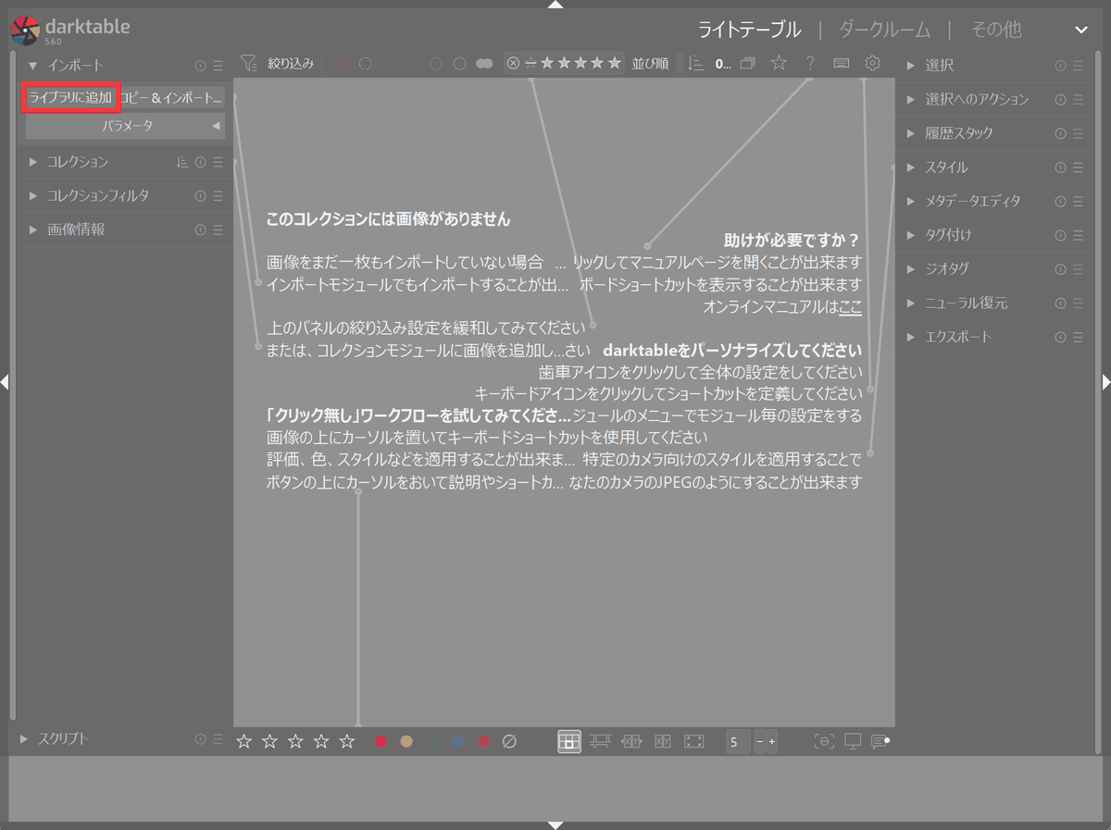Screen dimensions: 1111x830
Task: Apply the red color label
Action: click(381, 742)
